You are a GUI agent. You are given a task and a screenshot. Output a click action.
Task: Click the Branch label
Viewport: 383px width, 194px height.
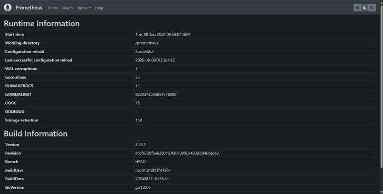click(11, 162)
